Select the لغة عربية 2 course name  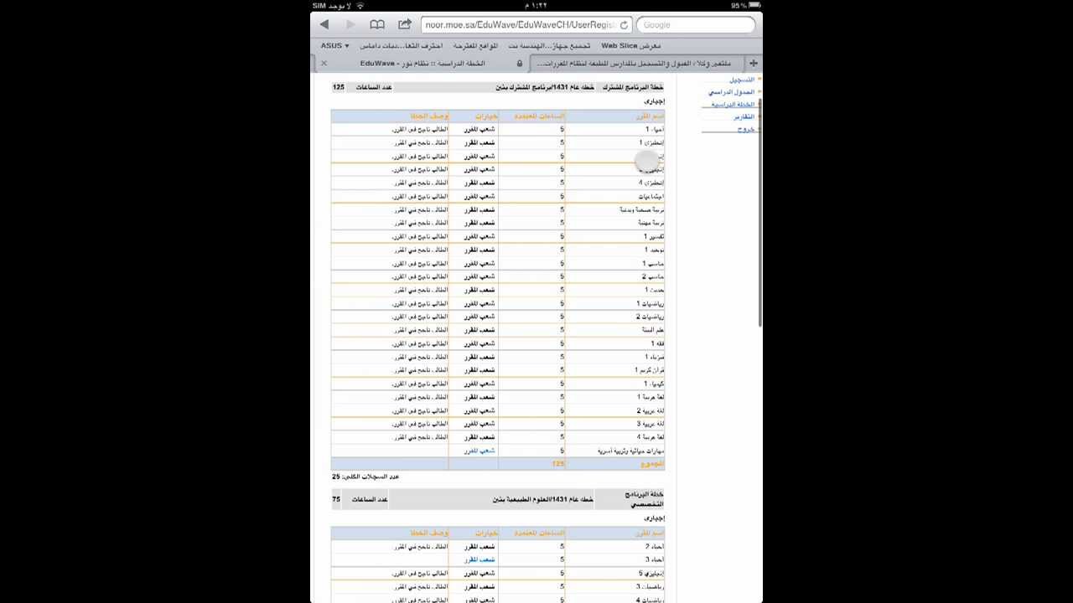650,410
